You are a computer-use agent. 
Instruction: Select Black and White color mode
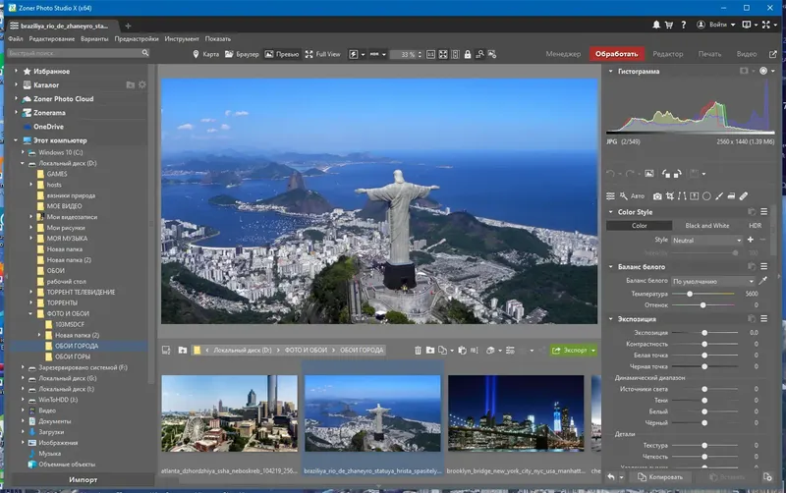click(706, 226)
